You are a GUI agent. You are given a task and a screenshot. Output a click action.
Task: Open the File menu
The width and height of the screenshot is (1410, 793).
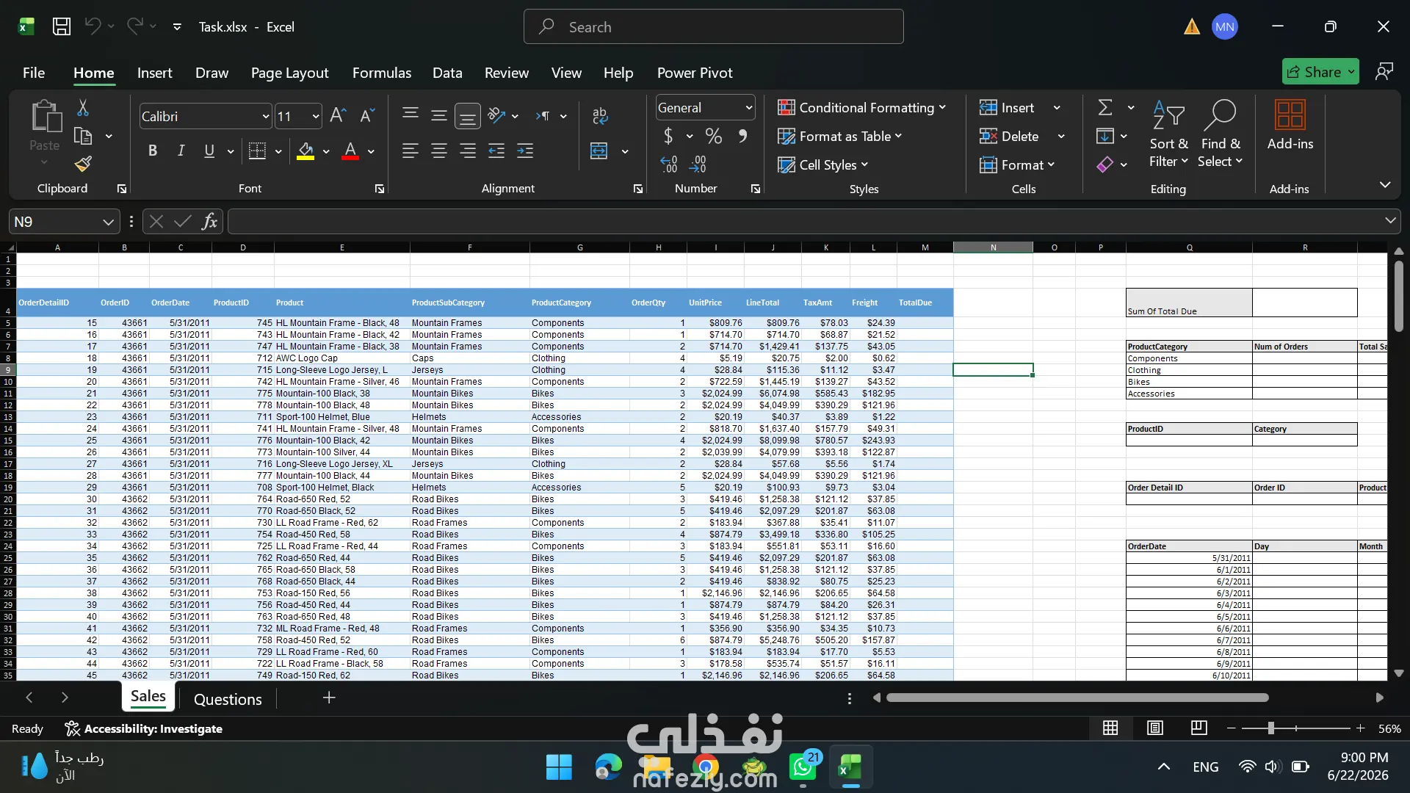[34, 73]
